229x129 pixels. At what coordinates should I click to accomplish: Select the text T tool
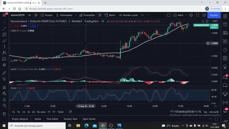4,47
